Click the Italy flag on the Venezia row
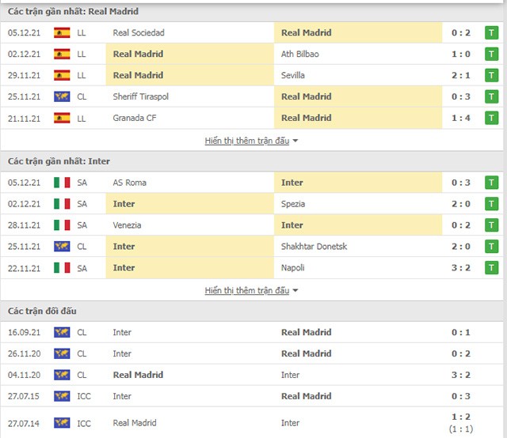This screenshot has width=507, height=438. (x=62, y=225)
